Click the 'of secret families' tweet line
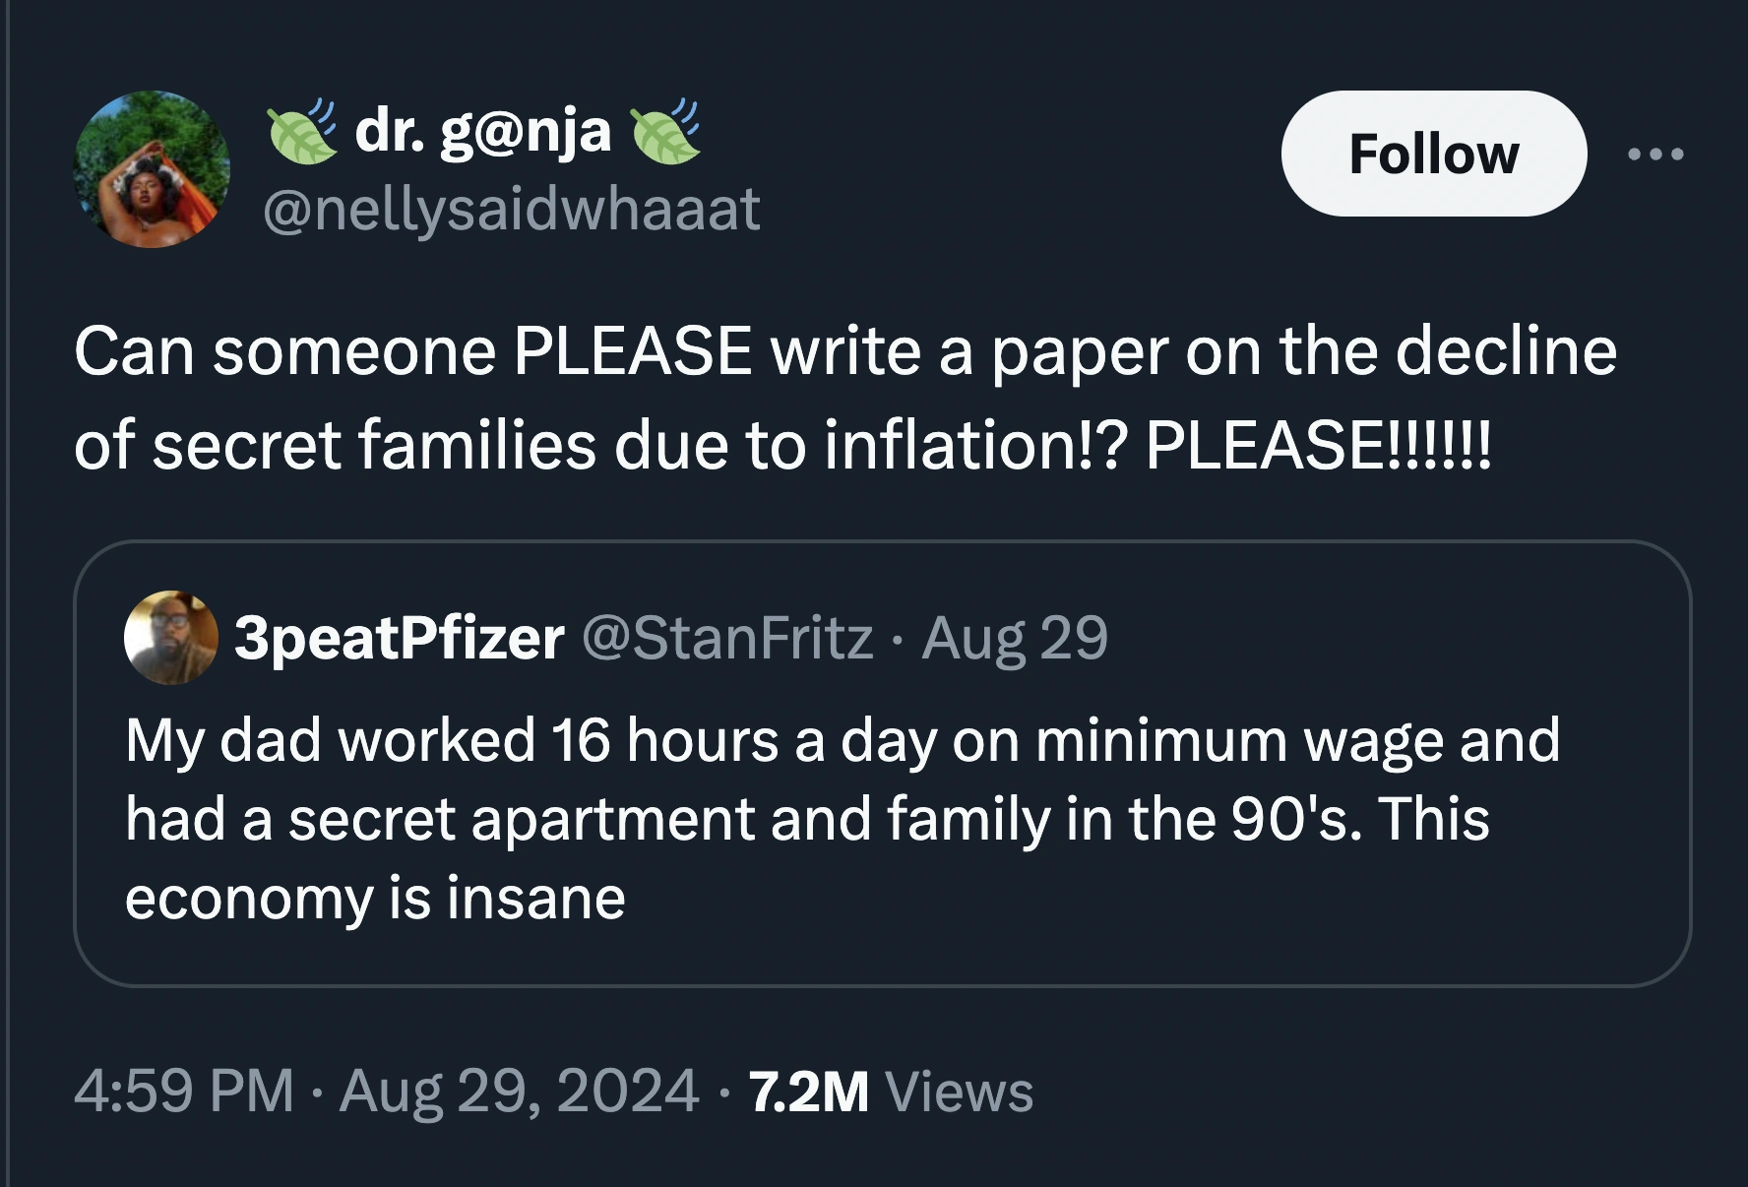Viewport: 1748px width, 1187px height. (x=782, y=444)
